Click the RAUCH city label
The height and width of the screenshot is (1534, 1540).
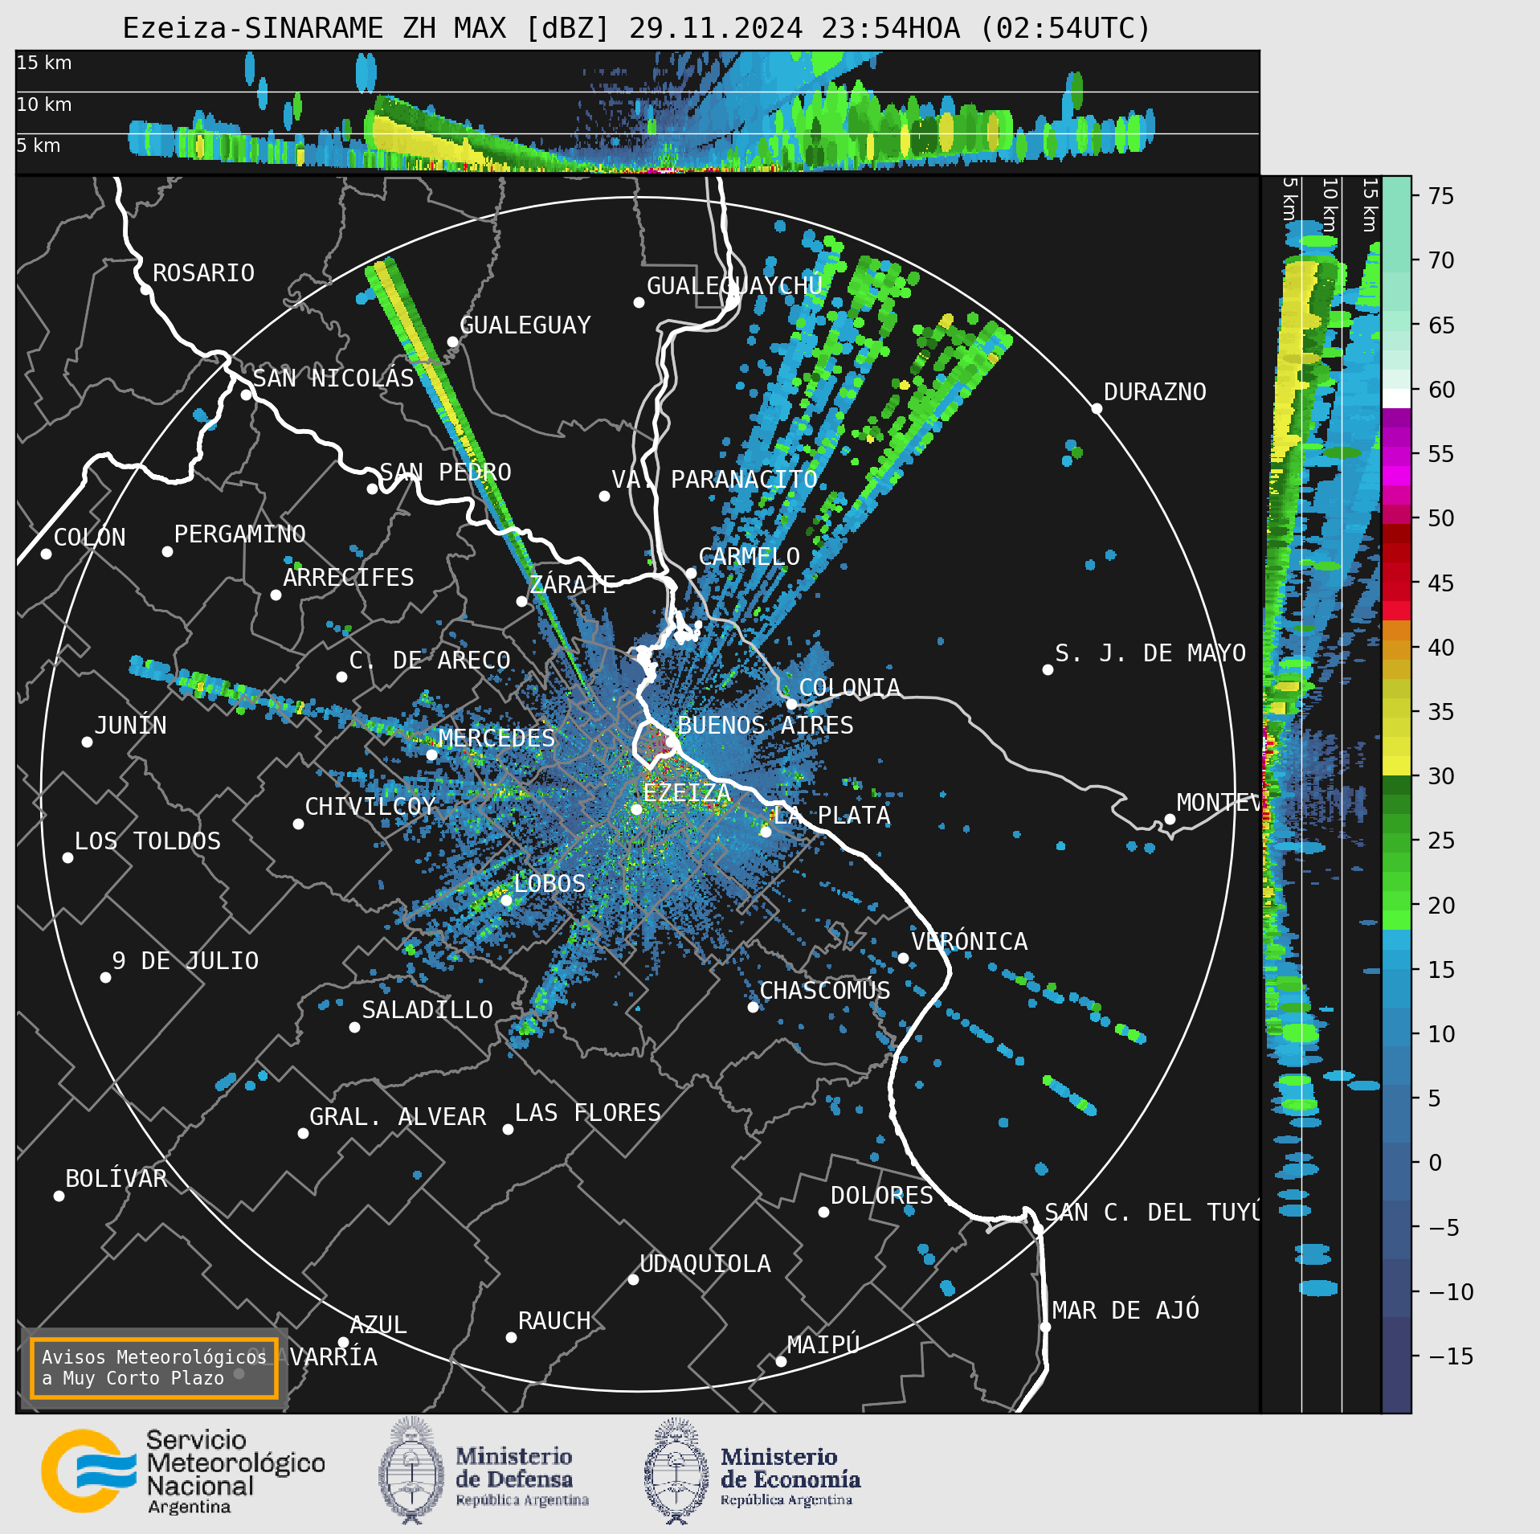[x=554, y=1320]
